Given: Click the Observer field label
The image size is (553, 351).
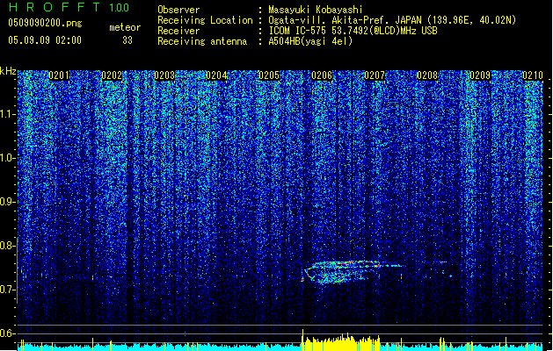Looking at the screenshot, I should tap(178, 10).
